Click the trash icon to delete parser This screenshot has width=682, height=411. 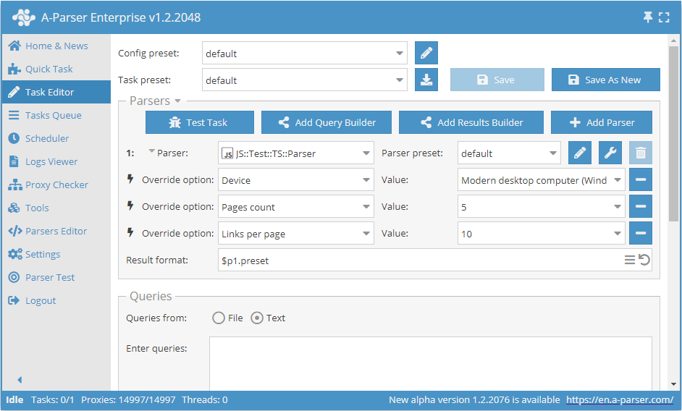(x=641, y=153)
